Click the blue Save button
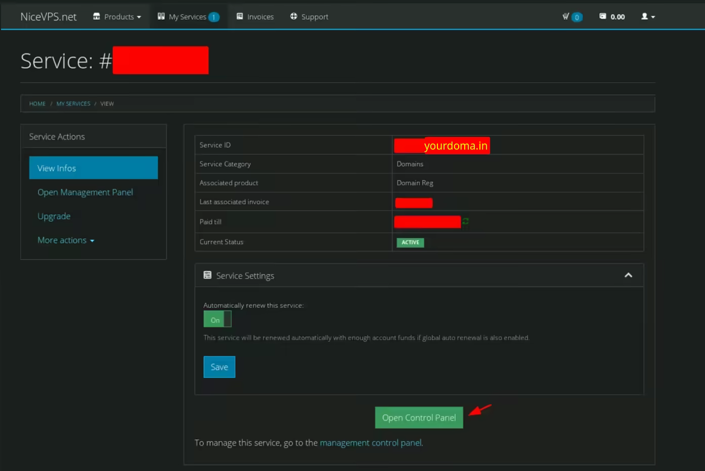Image resolution: width=705 pixels, height=471 pixels. pos(219,367)
